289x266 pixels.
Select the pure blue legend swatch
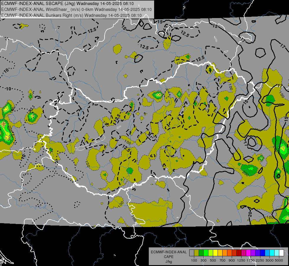(x=263, y=253)
